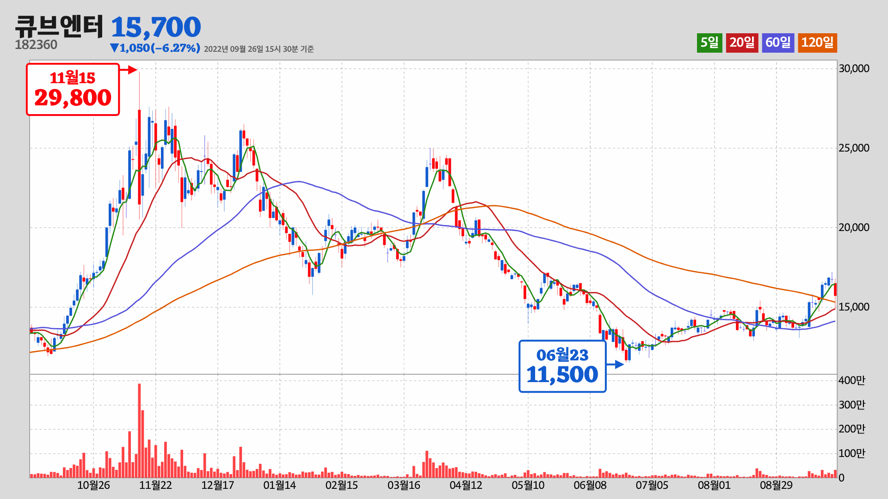Click the 0 volume axis label
The height and width of the screenshot is (499, 888).
(x=841, y=478)
